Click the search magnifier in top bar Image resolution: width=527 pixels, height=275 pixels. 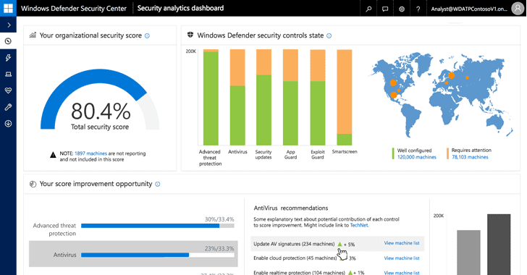pyautogui.click(x=368, y=9)
